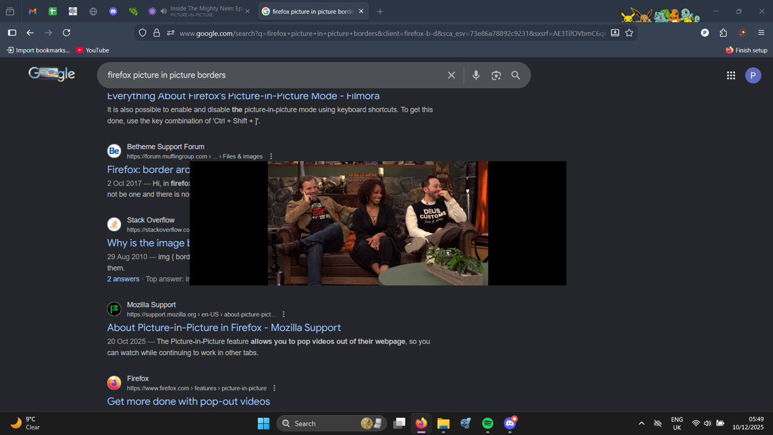
Task: Click the Picture-in-Picture video window
Action: click(377, 223)
